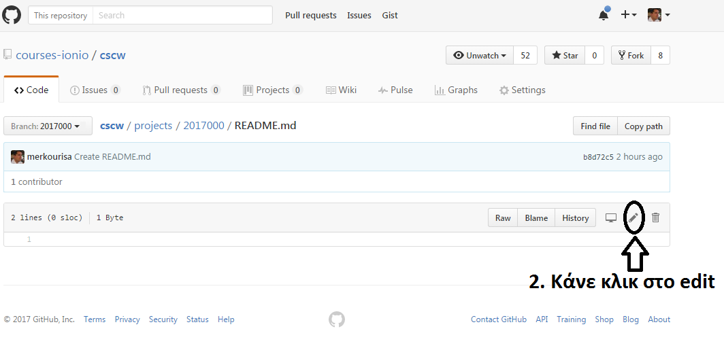
Task: Open merkourisa author link
Action: tap(50, 157)
